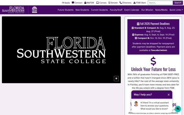Click calendar icon next to Express
This screenshot has height=115, width=184.
click(x=133, y=35)
